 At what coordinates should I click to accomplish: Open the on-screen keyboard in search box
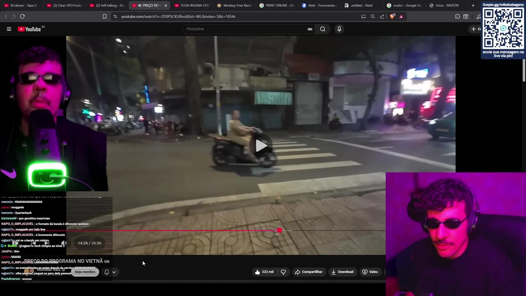pyautogui.click(x=310, y=29)
